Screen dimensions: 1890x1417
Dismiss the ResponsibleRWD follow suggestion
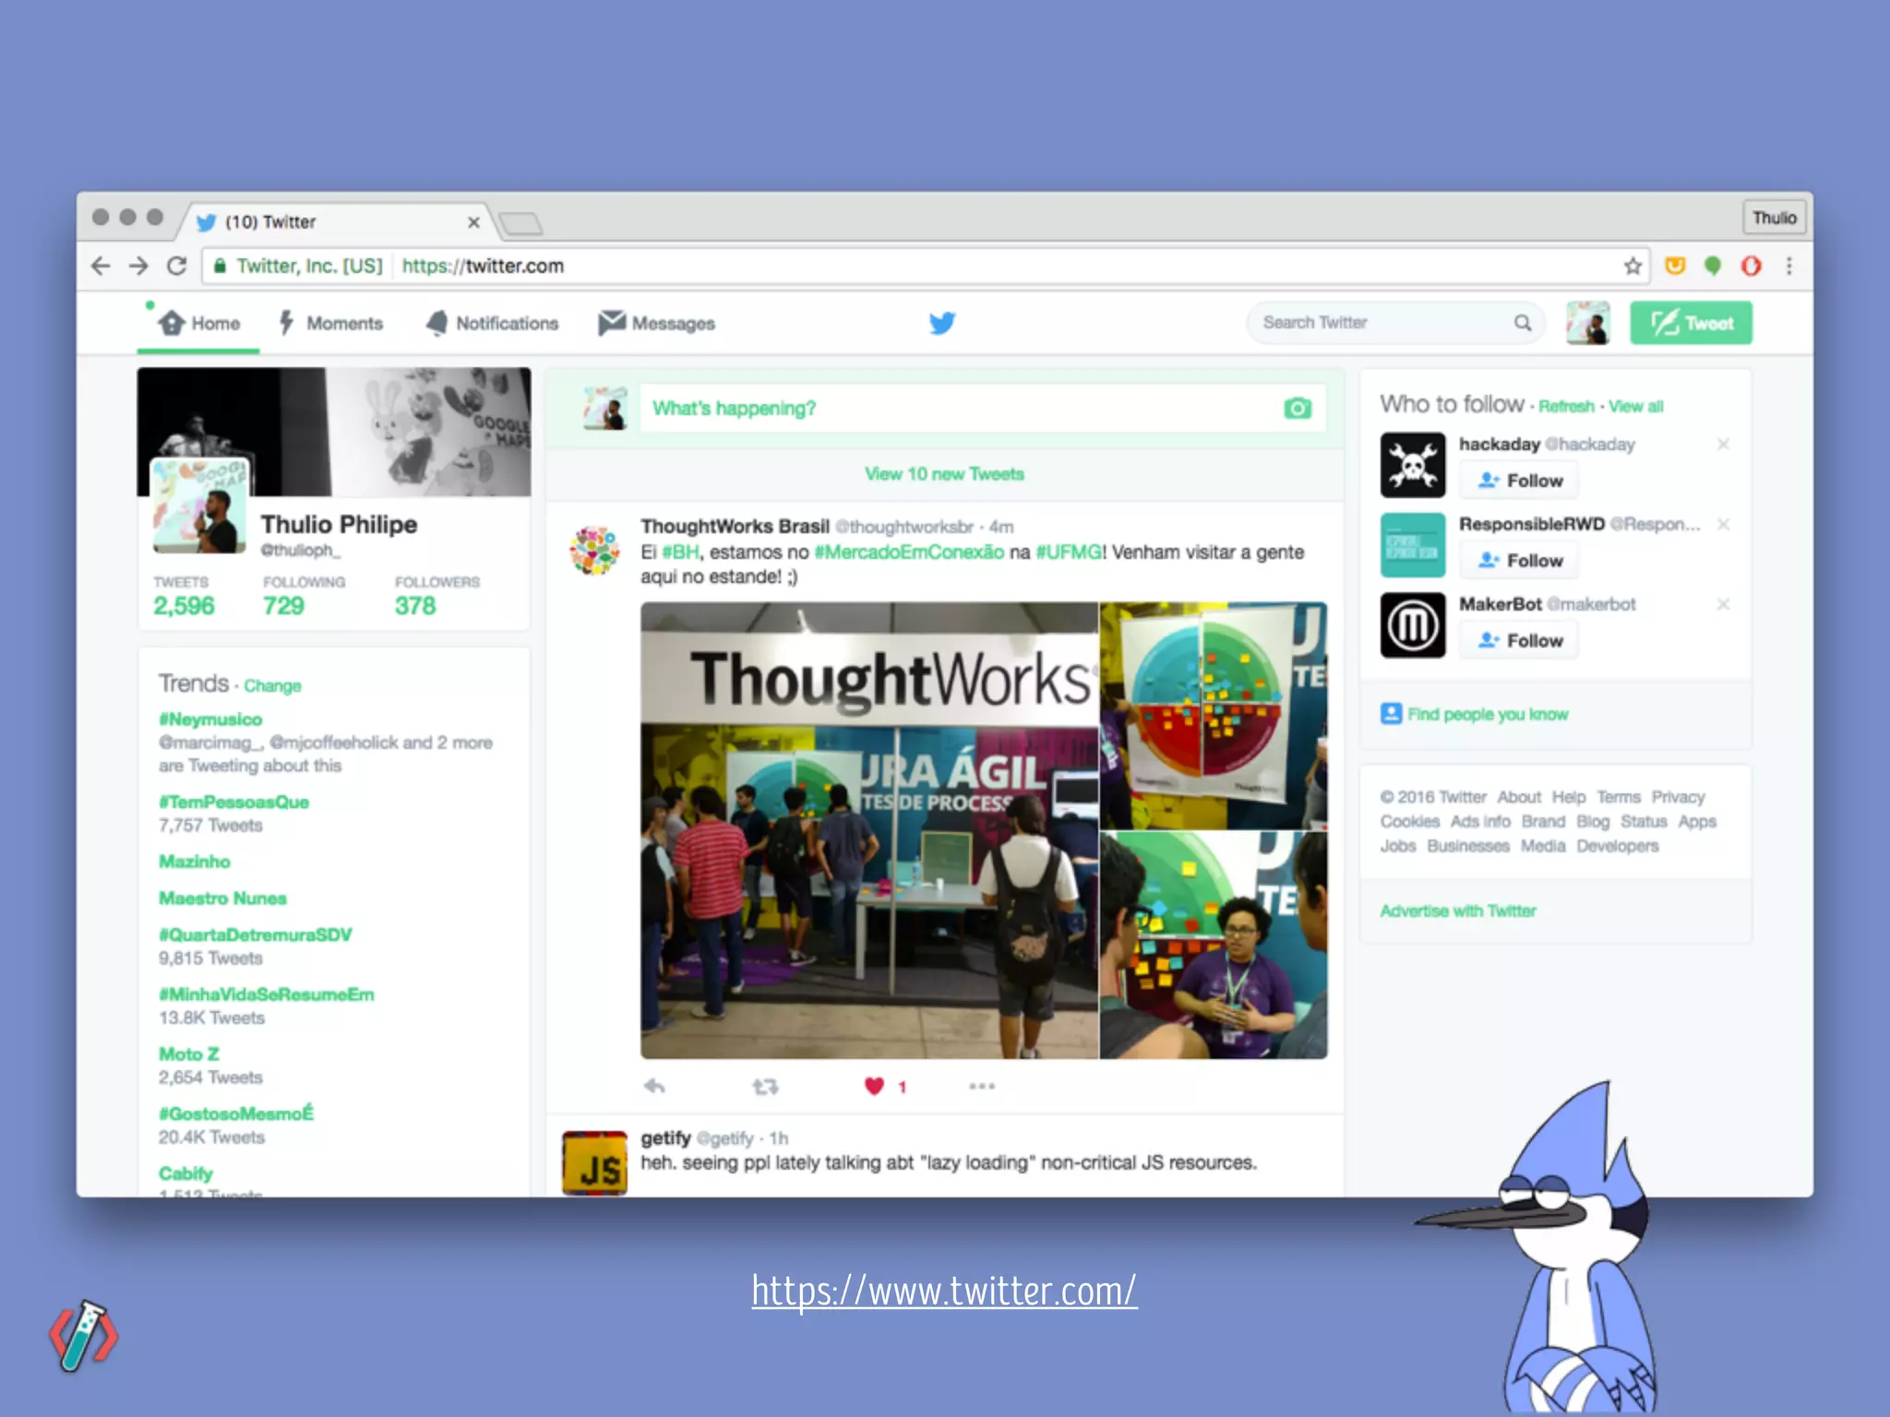(1723, 525)
